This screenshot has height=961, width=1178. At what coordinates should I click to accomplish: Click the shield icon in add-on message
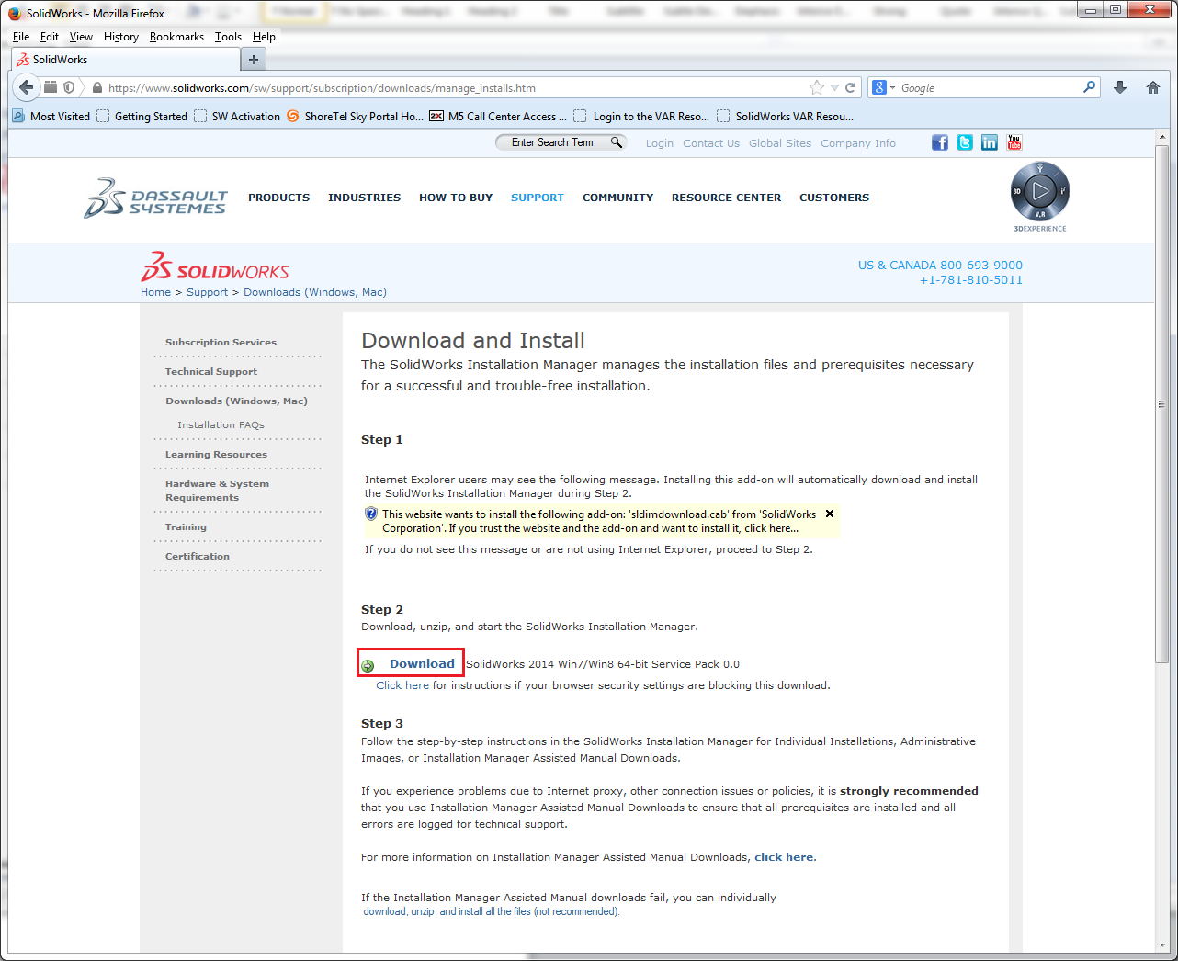coord(371,514)
